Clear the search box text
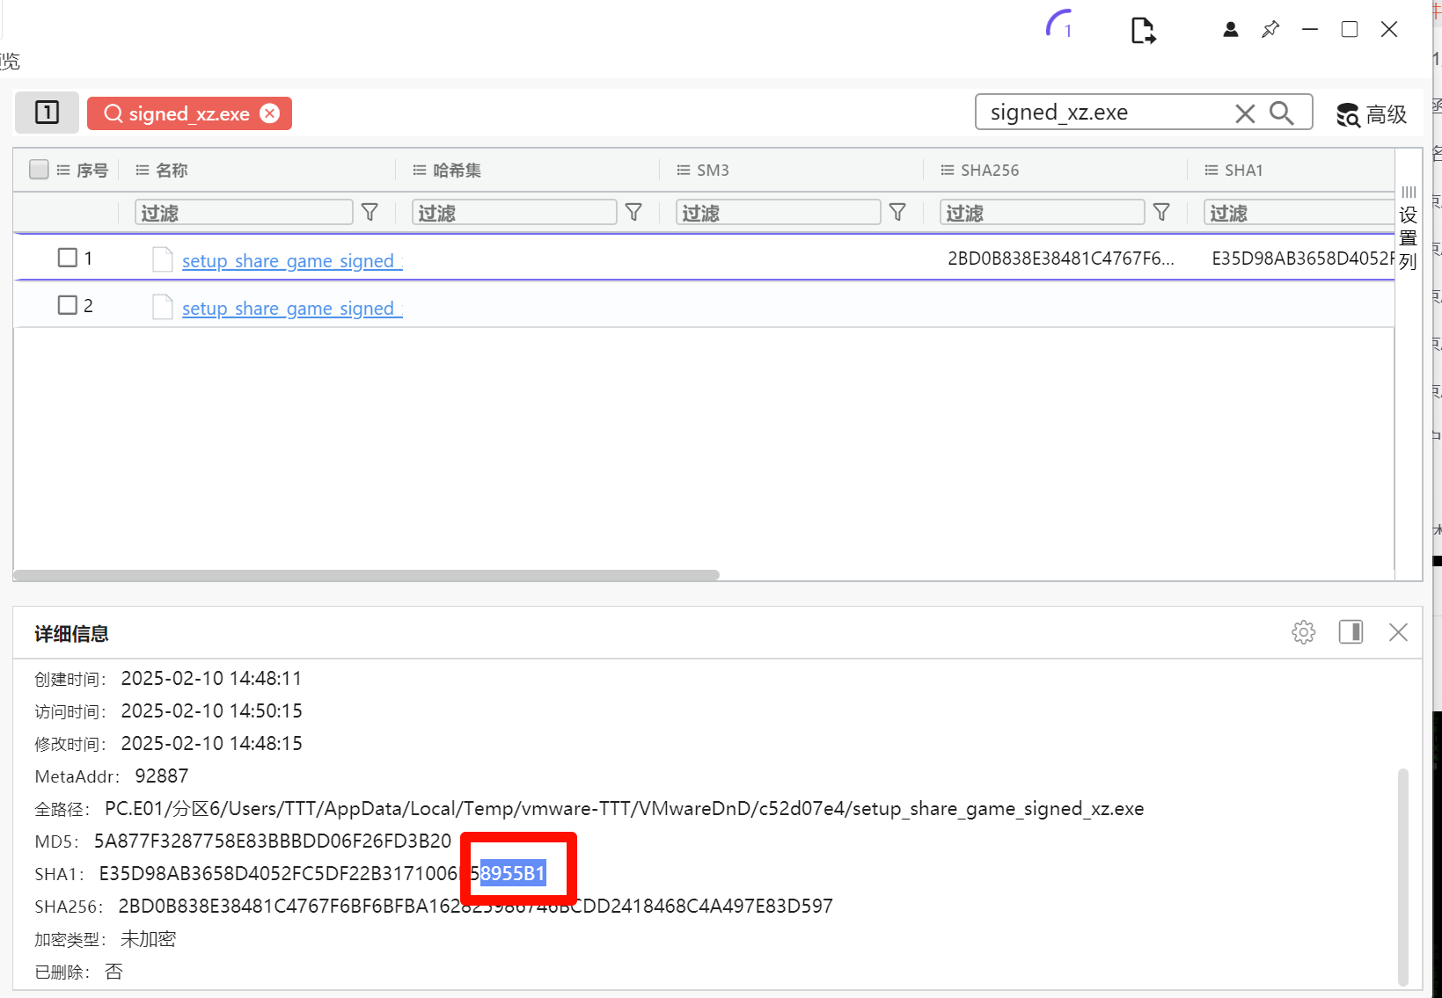 pyautogui.click(x=1245, y=113)
